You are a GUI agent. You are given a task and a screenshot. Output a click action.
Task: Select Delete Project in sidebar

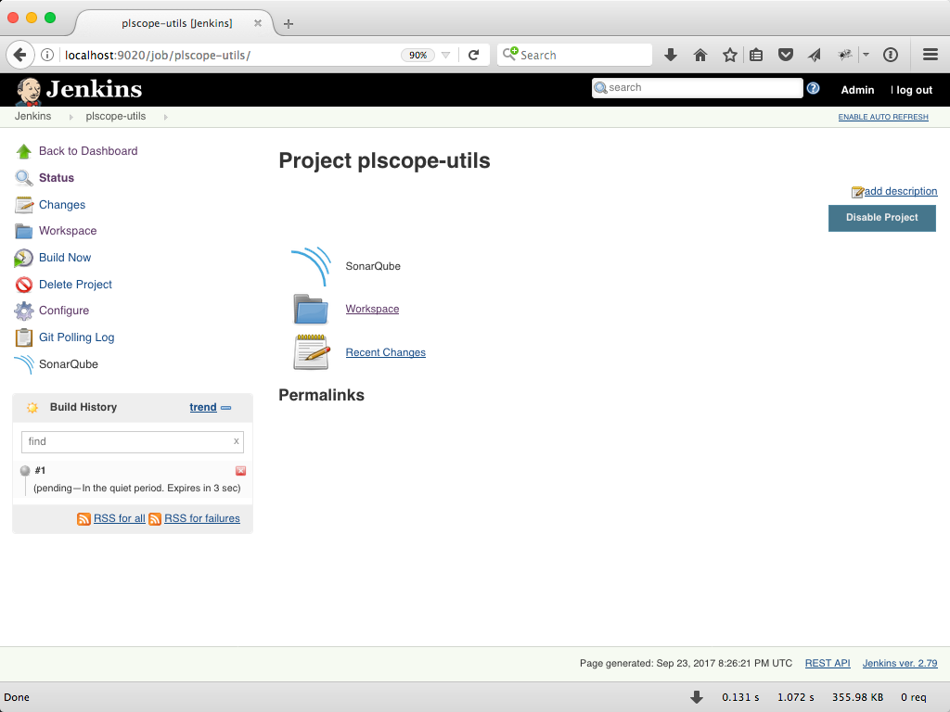click(75, 285)
